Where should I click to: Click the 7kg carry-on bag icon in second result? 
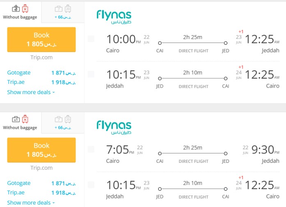[x=59, y=119]
